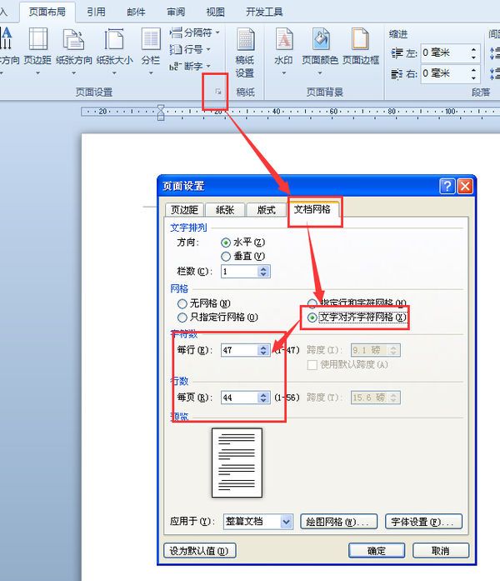This screenshot has width=500, height=581.
Task: Select the 文档网格 tab in dialog
Action: pos(312,209)
